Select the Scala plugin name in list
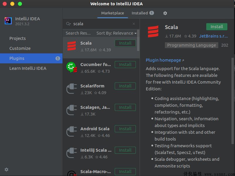The image size is (235, 176). [86, 43]
